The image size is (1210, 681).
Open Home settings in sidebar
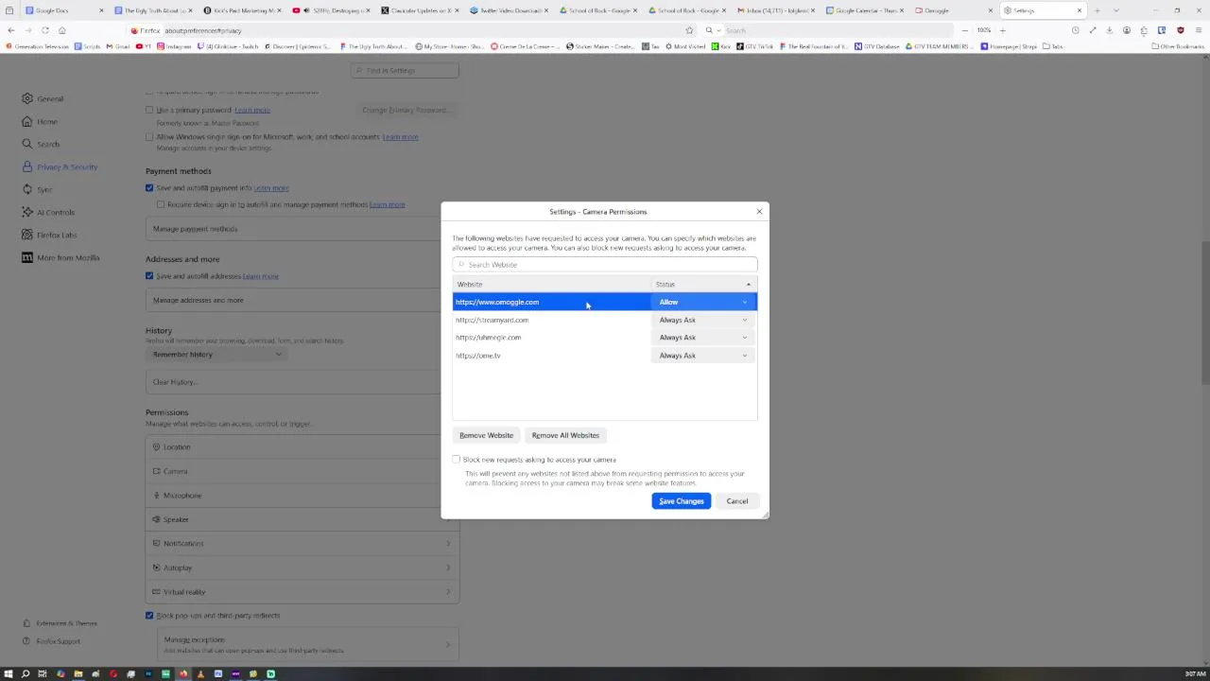pos(40,121)
